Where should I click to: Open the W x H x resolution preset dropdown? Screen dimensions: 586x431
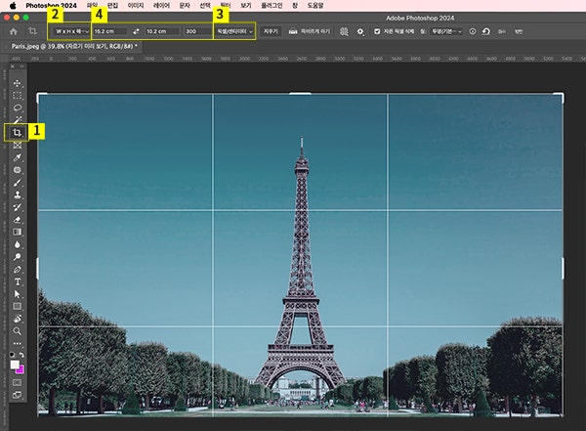click(x=70, y=32)
